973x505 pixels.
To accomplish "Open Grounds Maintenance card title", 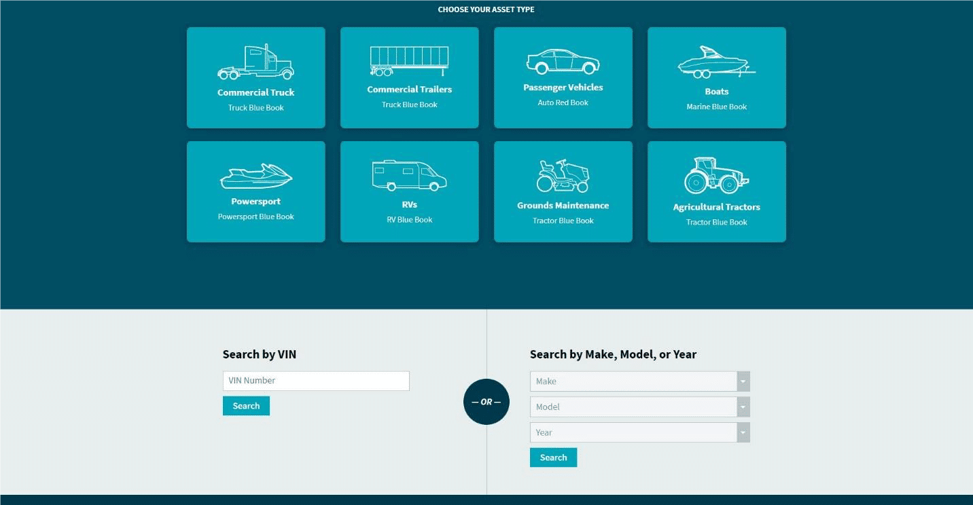I will coord(563,206).
